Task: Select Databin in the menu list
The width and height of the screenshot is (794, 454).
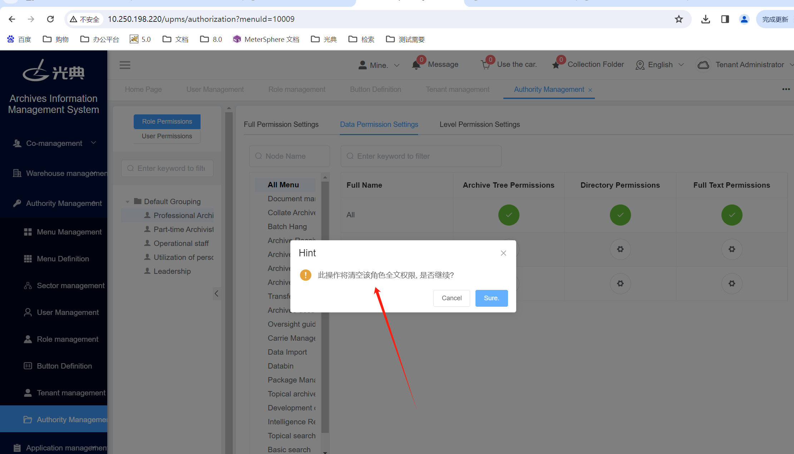Action: 281,366
